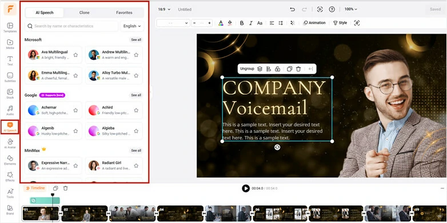Click the lock icon in floating toolbar
This screenshot has height=223, width=447.
[x=277, y=69]
